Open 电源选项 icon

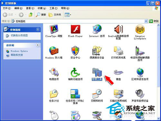[x=54, y=72]
